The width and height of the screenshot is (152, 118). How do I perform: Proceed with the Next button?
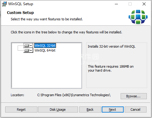[113, 110]
